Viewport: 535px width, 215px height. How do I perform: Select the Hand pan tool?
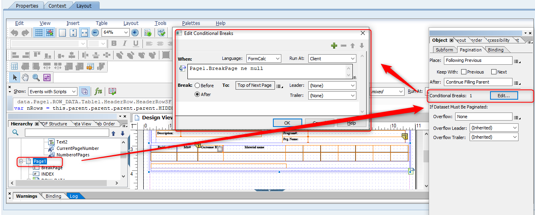coord(25,78)
